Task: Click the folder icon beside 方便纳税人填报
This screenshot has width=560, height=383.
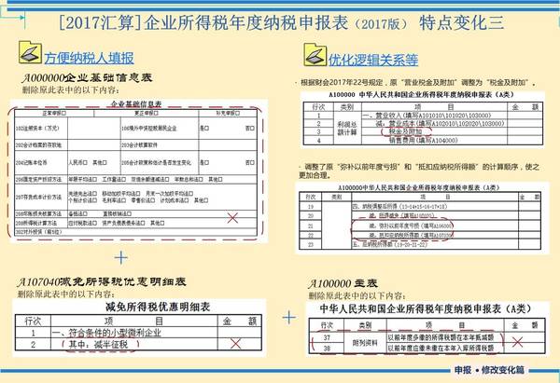Action: pyautogui.click(x=31, y=53)
